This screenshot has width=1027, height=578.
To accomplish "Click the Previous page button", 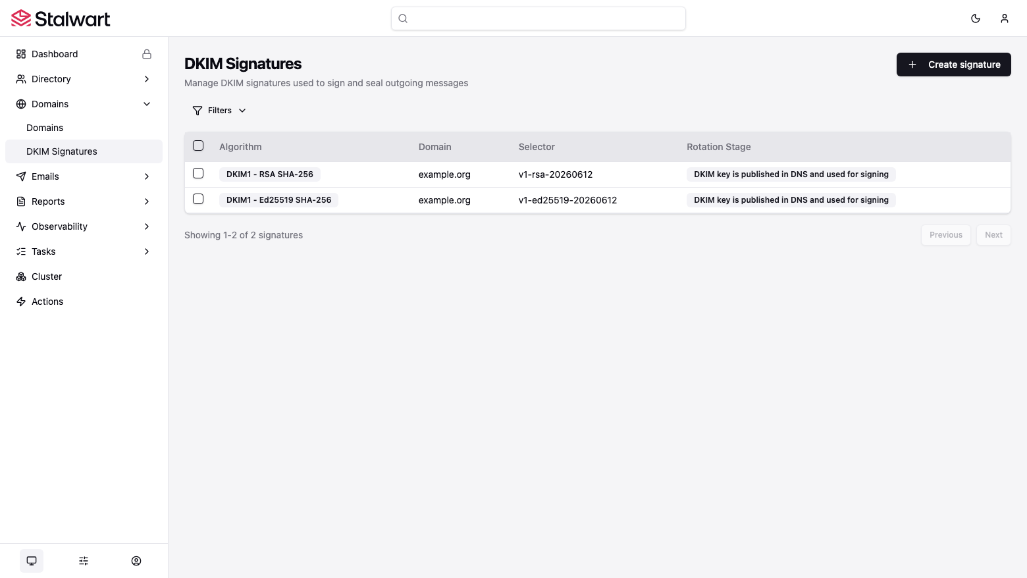I will [945, 235].
